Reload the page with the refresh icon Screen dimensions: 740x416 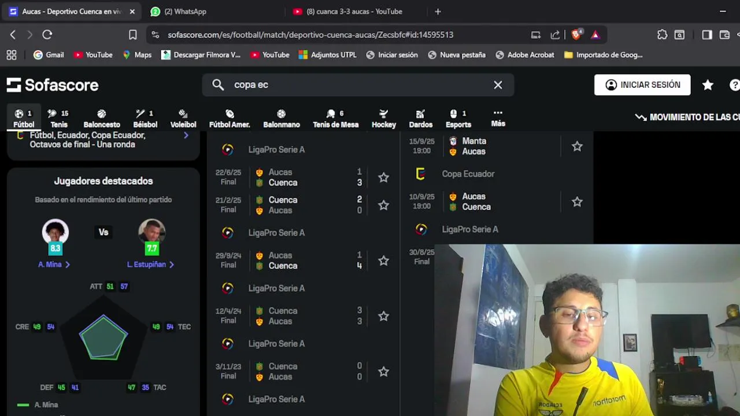pyautogui.click(x=47, y=35)
